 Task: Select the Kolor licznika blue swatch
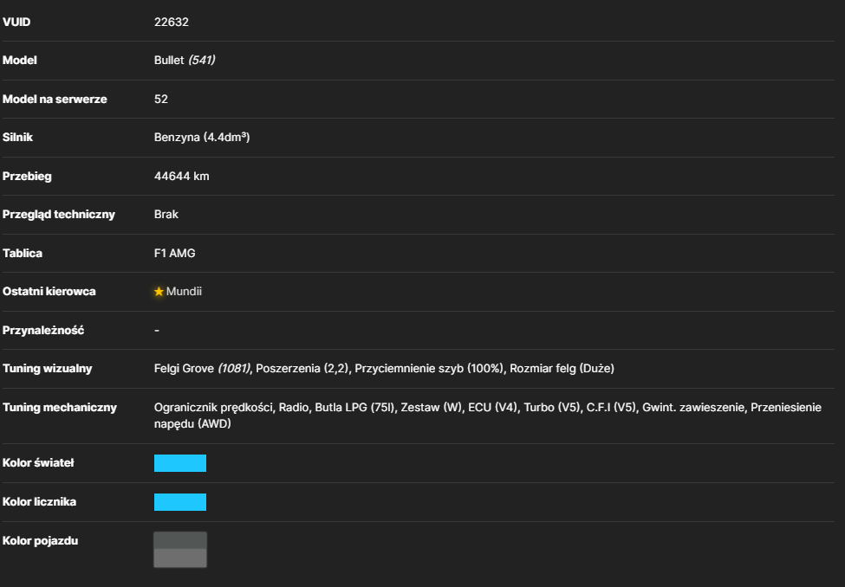[x=180, y=502]
